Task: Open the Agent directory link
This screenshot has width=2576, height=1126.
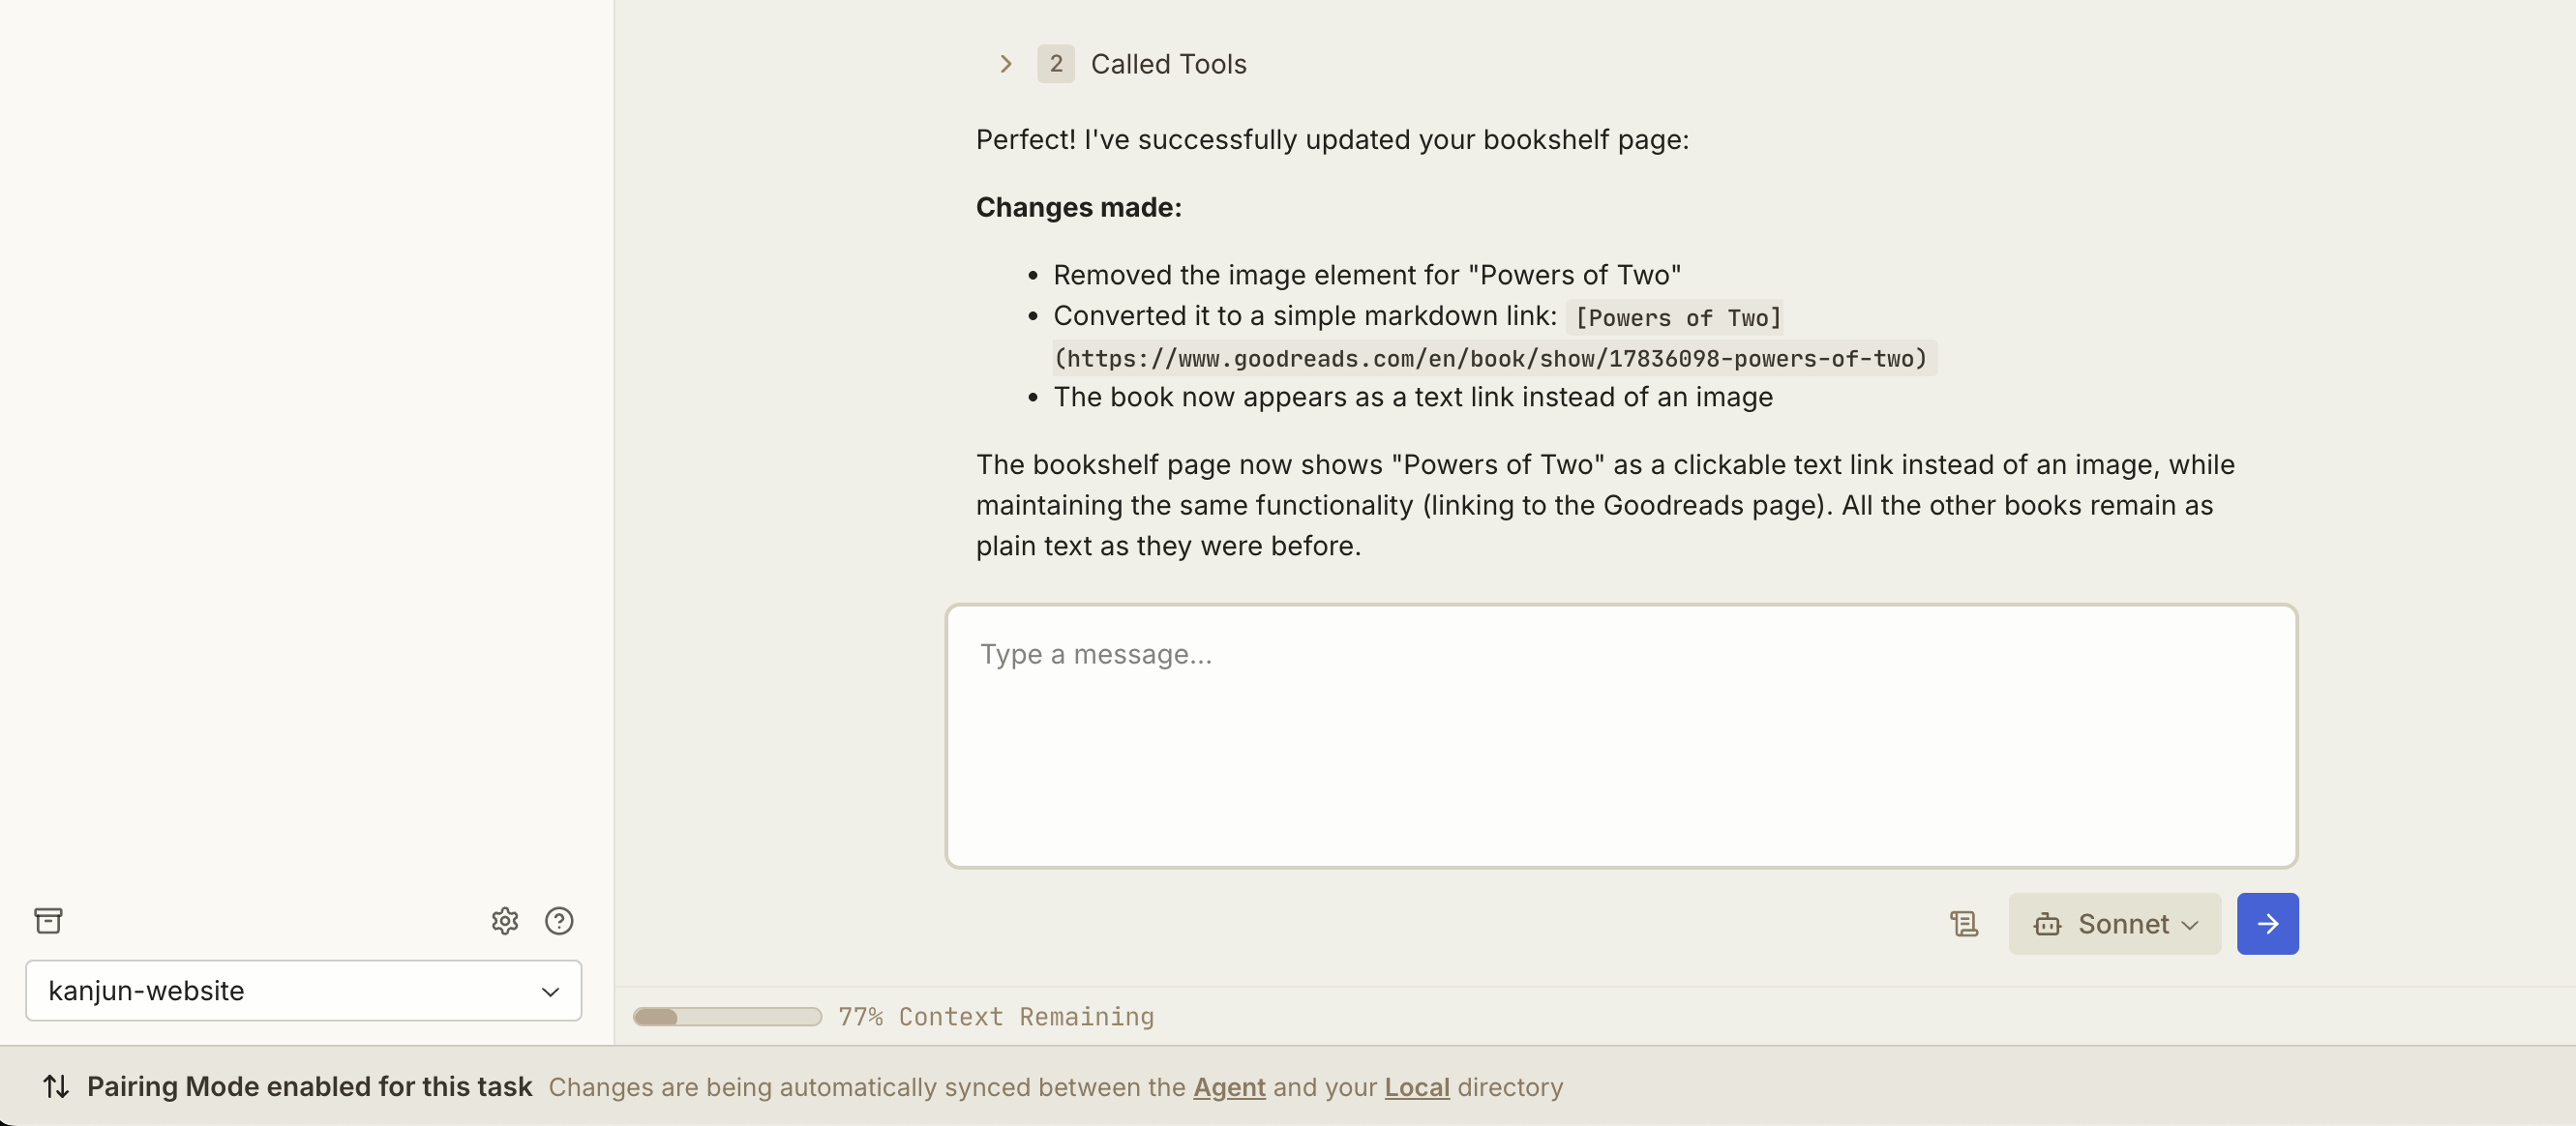Action: tap(1229, 1087)
